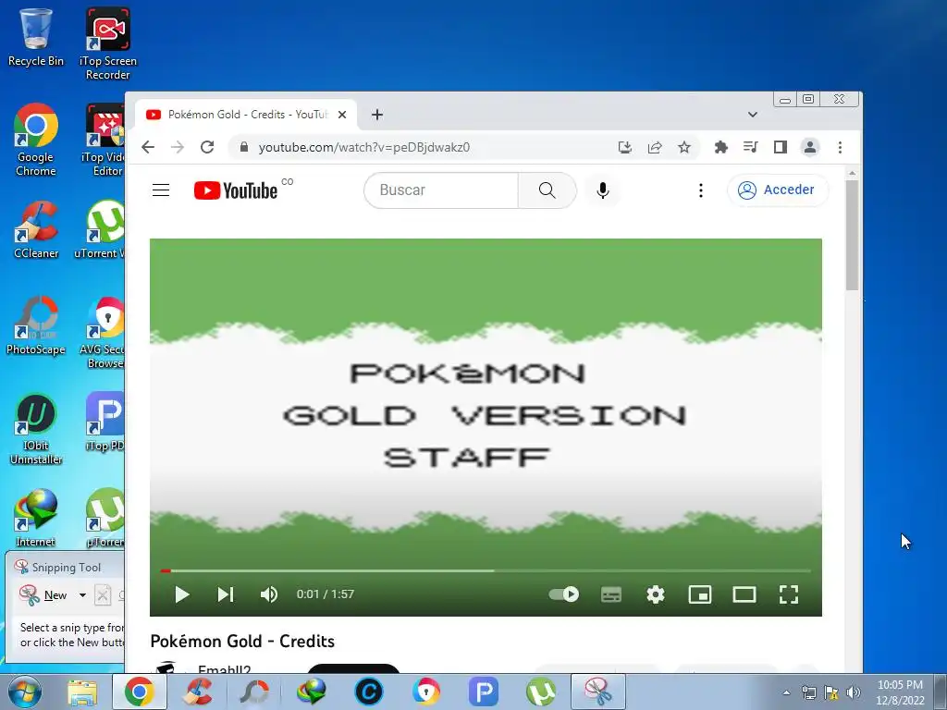
Task: Reload the current page
Action: pos(207,147)
